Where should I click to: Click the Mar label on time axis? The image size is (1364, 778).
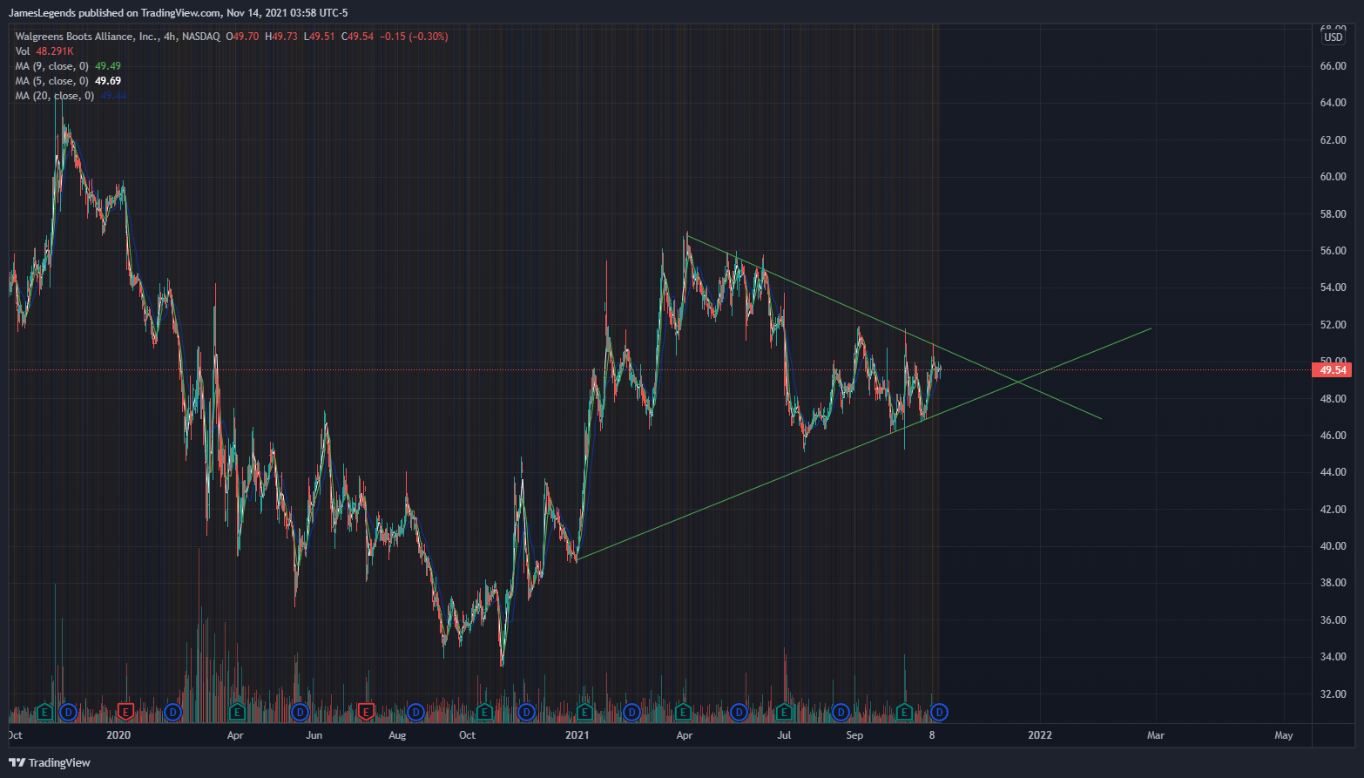1156,735
